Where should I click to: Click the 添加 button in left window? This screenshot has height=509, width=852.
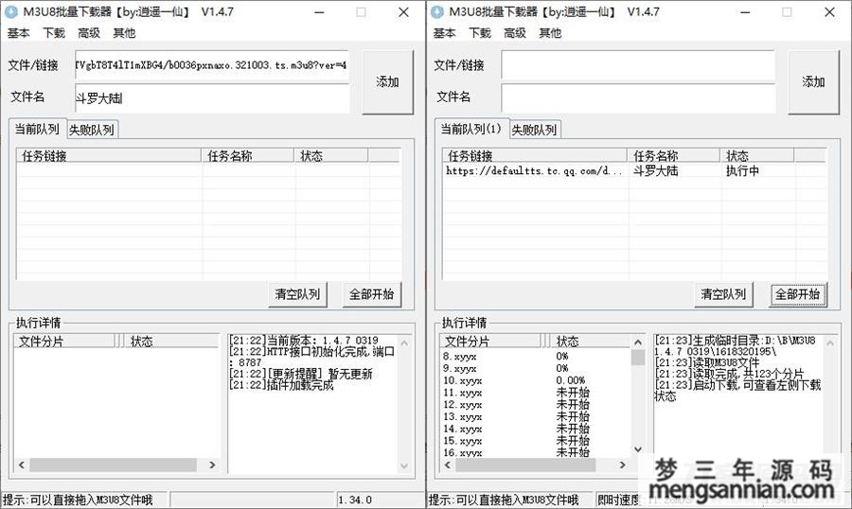pos(387,82)
